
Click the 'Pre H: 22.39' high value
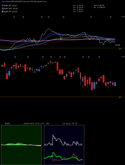tap(78, 7)
